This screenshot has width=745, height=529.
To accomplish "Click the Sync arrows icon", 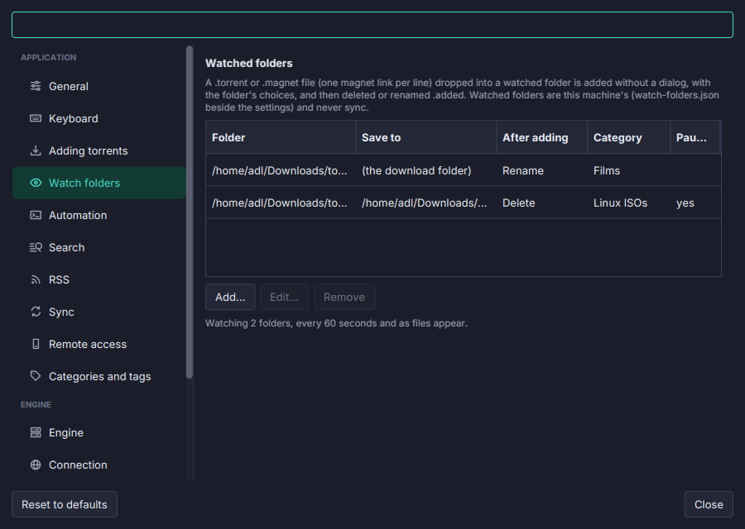I will tap(36, 312).
